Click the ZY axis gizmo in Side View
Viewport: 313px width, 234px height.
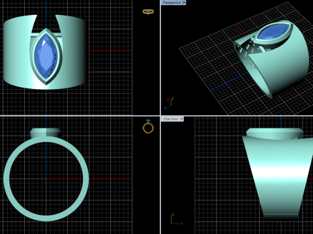(176, 219)
